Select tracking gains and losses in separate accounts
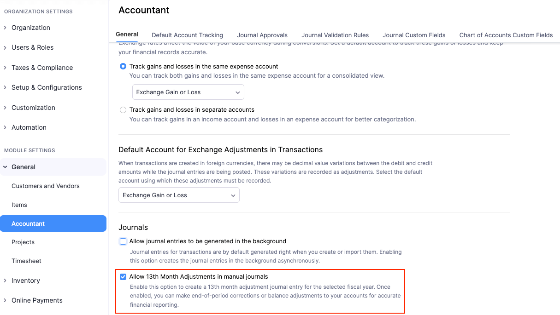Screen dimensions: 560x315 123,110
